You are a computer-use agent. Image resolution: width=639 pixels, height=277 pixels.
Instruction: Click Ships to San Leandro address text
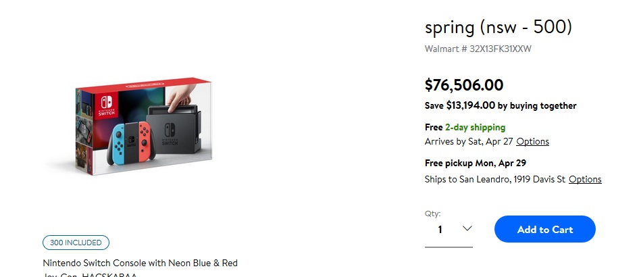pyautogui.click(x=494, y=179)
